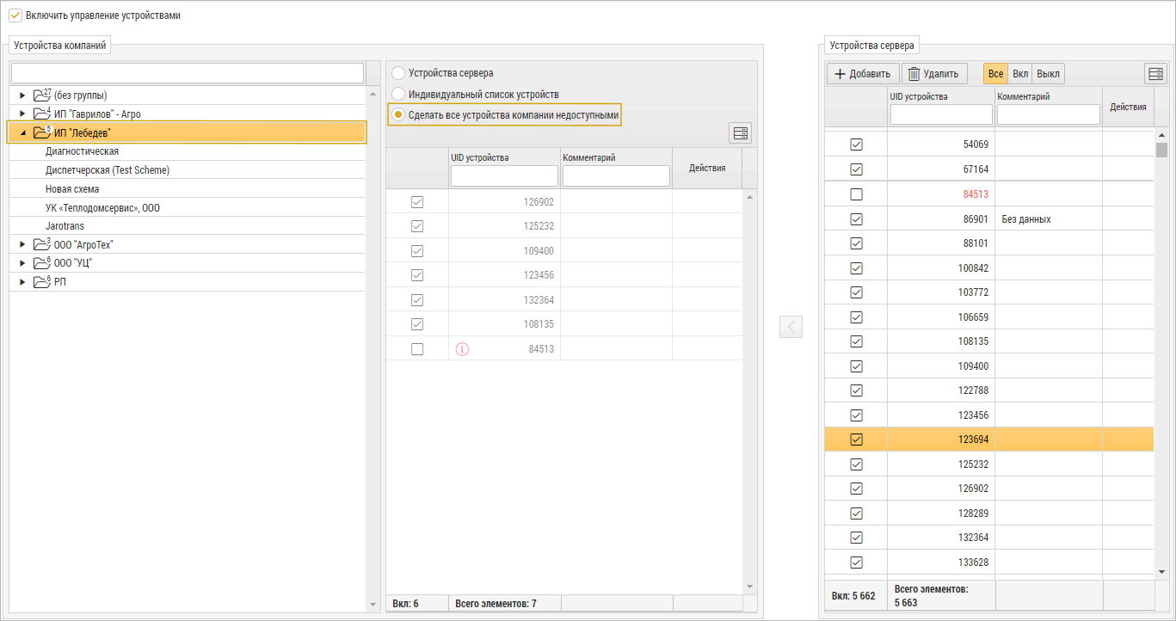The image size is (1176, 621).
Task: Filter server devices by Выкл
Action: coord(1048,74)
